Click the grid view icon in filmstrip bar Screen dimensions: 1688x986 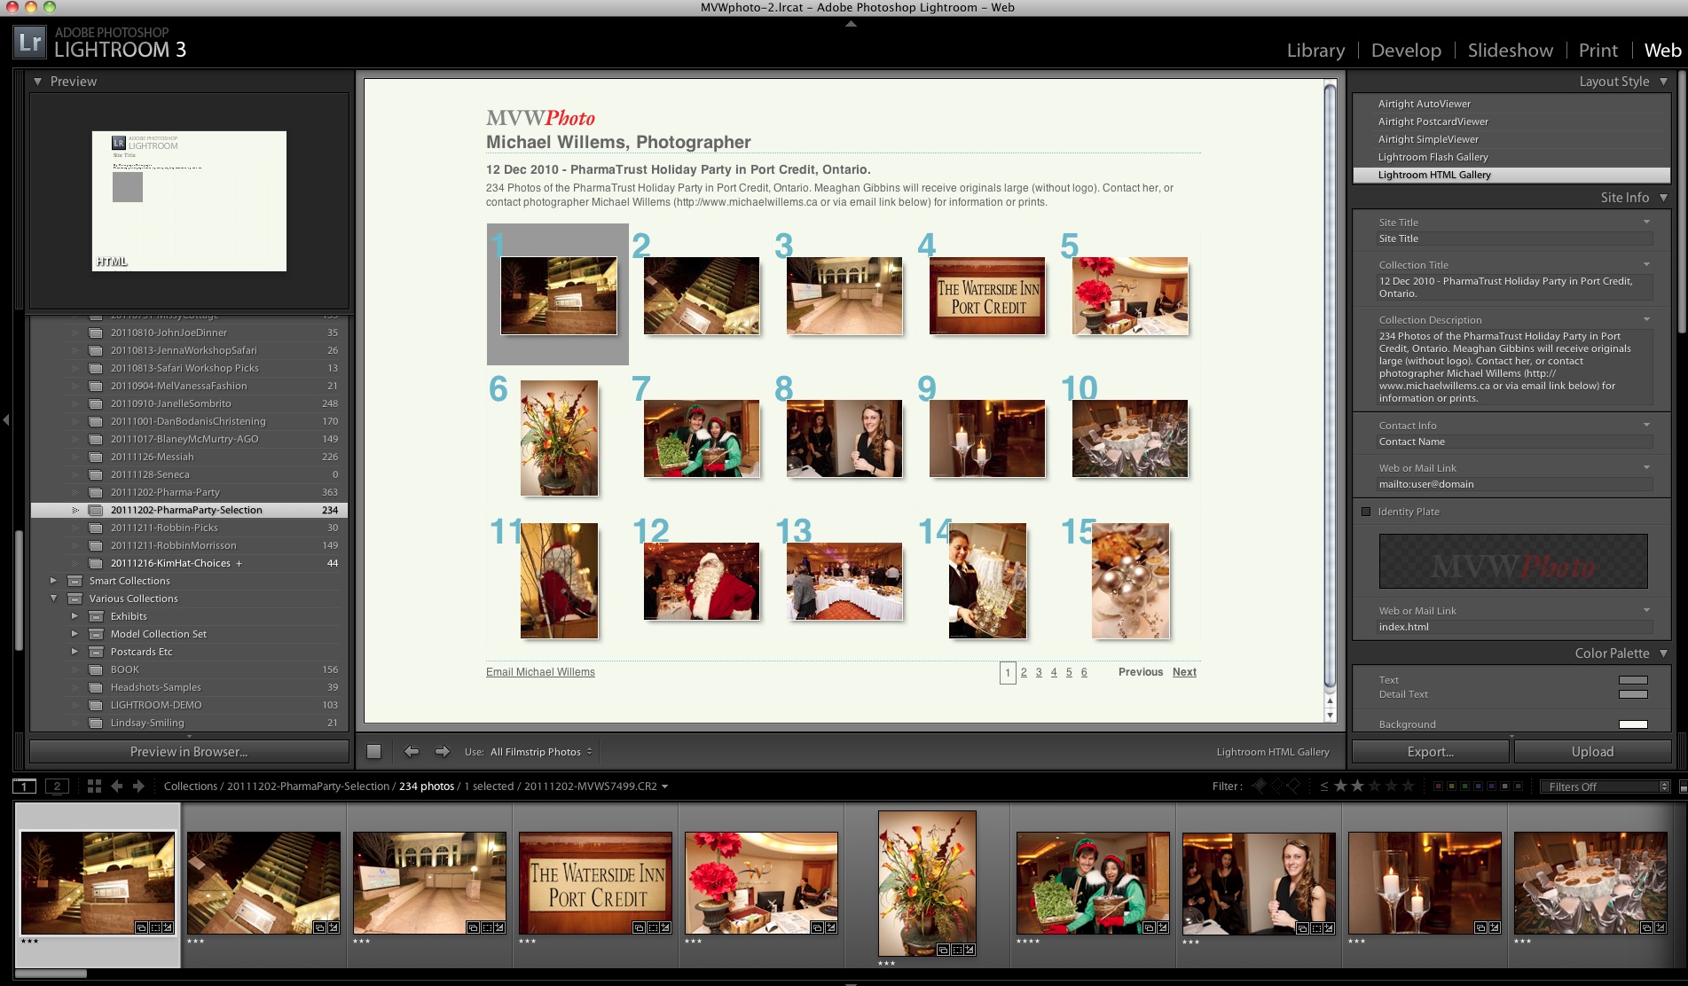click(94, 786)
